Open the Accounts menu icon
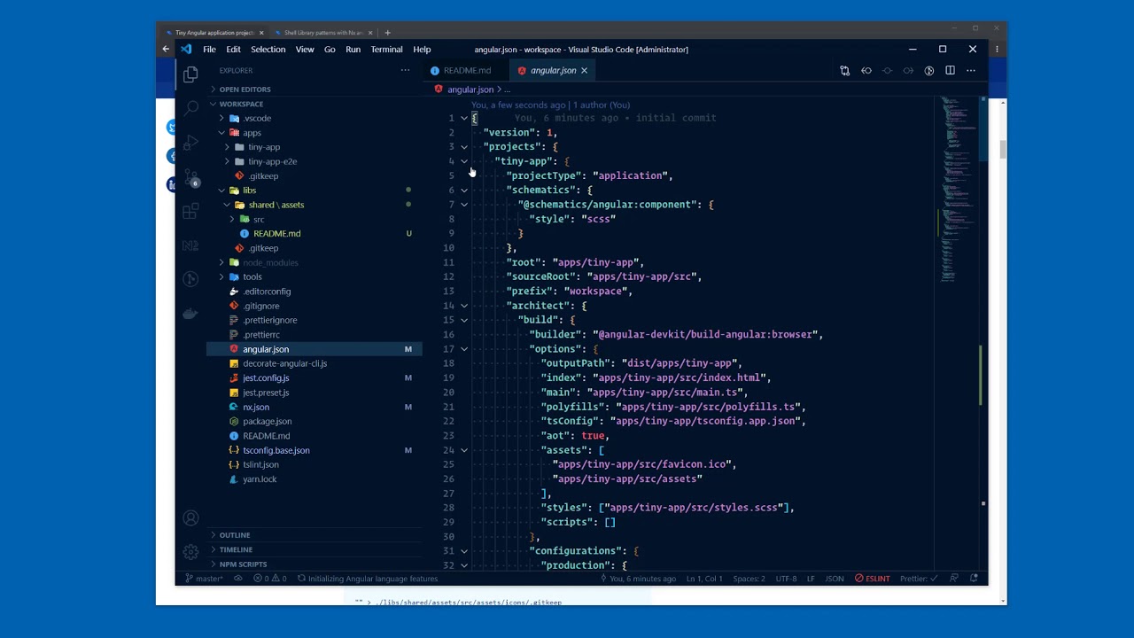 [190, 518]
